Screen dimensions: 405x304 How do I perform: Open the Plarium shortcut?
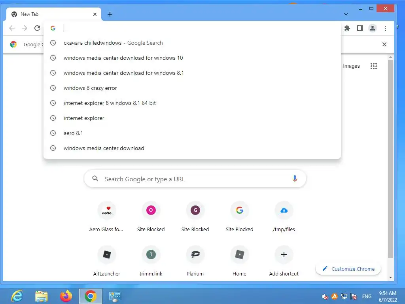point(195,262)
